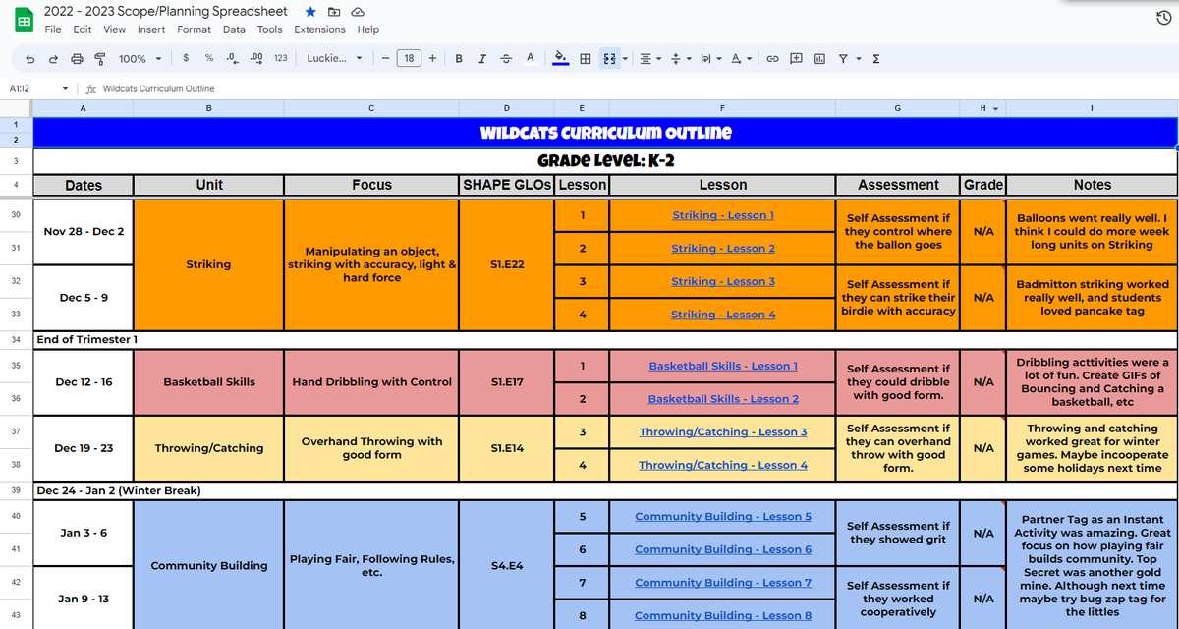Open version history clock icon
The height and width of the screenshot is (629, 1179).
coord(1164,19)
